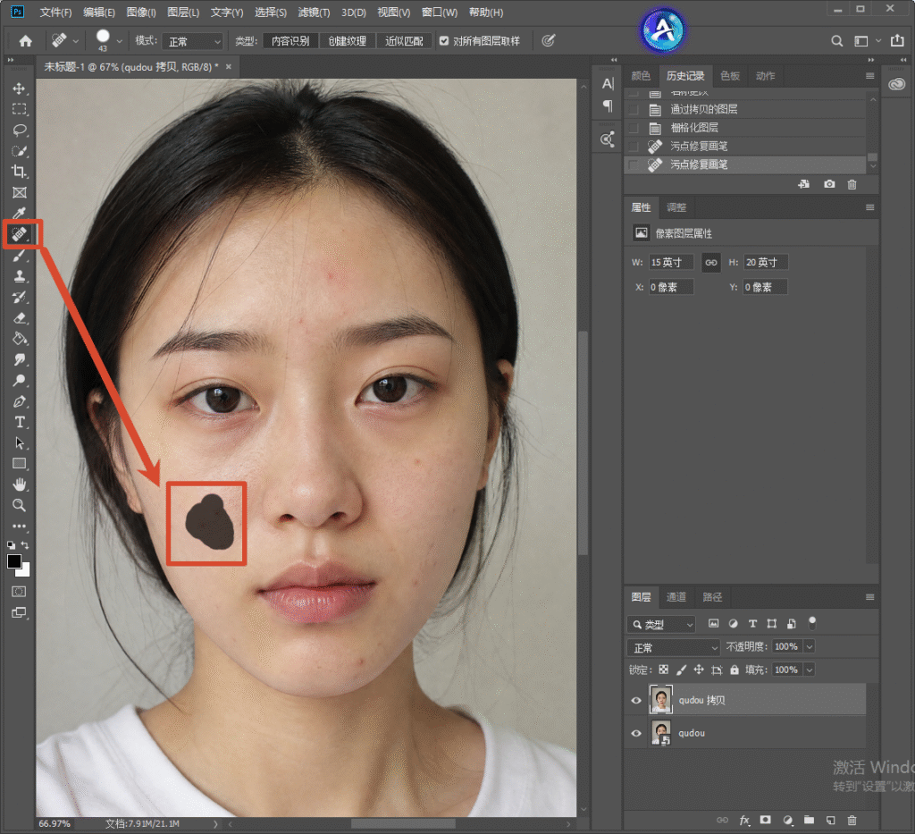
Task: Select the Move tool
Action: click(x=20, y=88)
